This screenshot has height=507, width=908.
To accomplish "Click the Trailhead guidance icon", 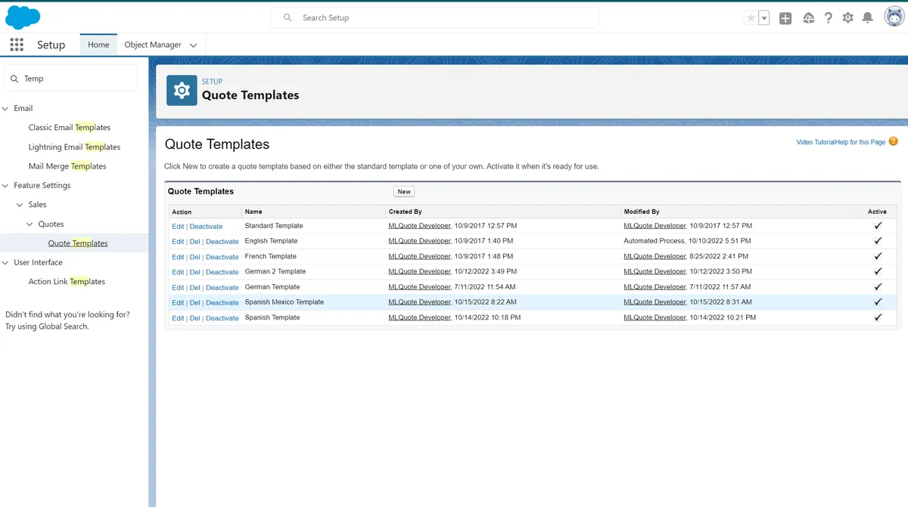I will (808, 18).
